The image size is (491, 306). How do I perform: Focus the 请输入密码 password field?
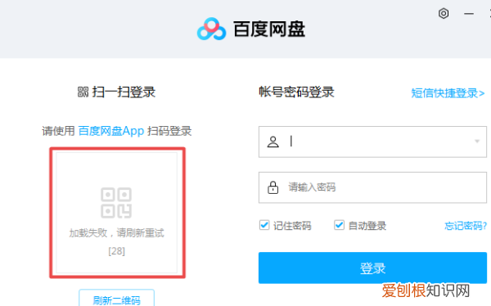(372, 187)
